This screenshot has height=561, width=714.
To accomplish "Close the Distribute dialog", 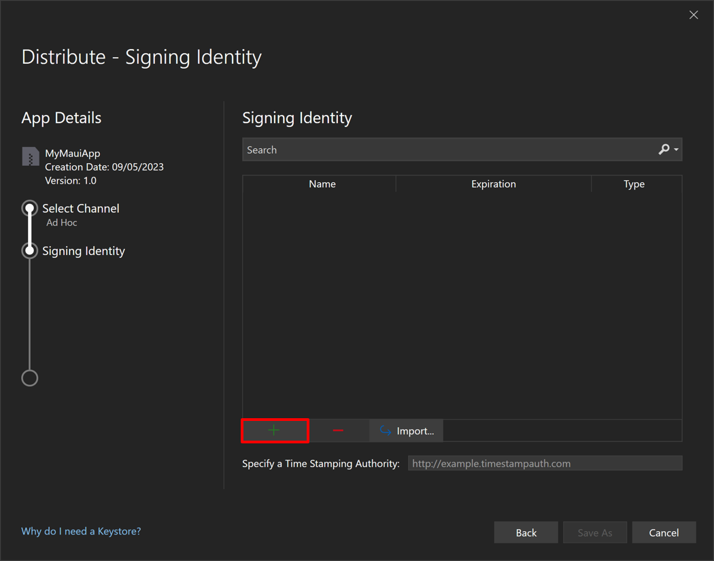I will point(693,15).
